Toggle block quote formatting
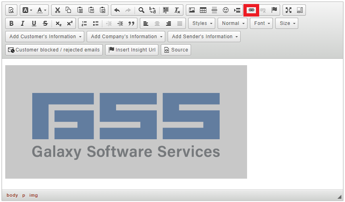Image resolution: width=345 pixels, height=202 pixels. click(131, 23)
